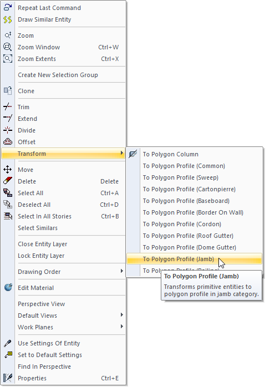This screenshot has width=270, height=392.
Task: Click the Offset tool icon
Action: tap(8, 142)
